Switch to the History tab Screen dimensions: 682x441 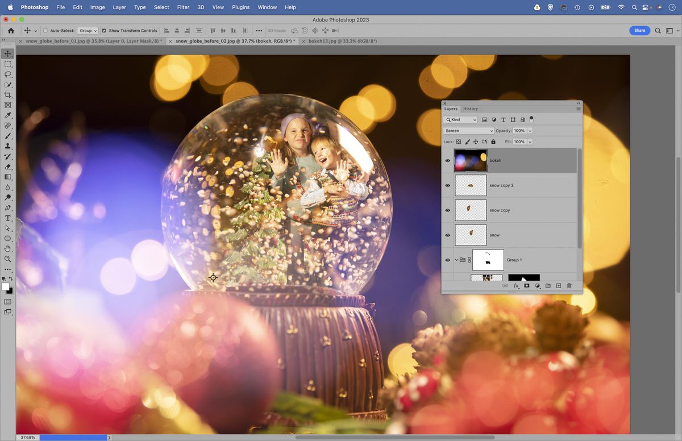(x=471, y=109)
